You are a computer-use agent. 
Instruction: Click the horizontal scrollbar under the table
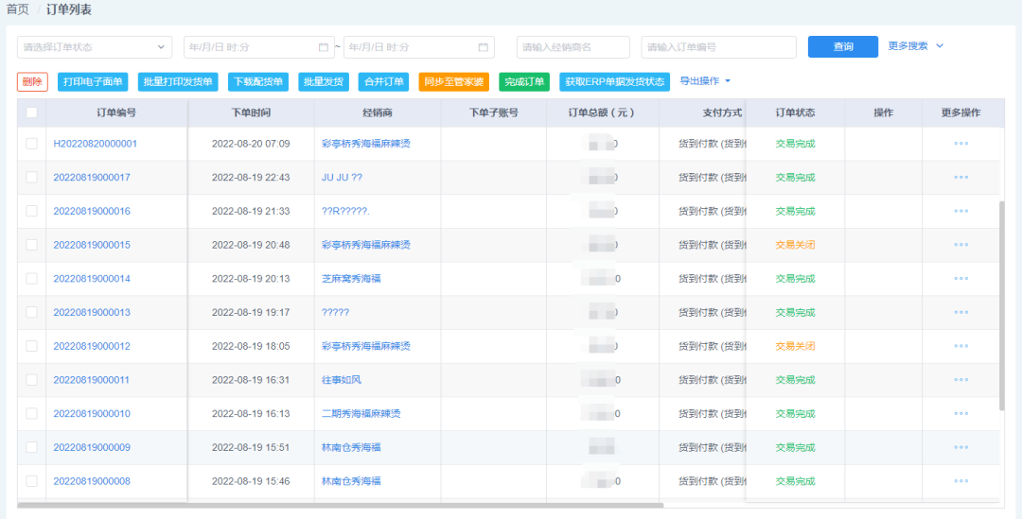(x=341, y=506)
